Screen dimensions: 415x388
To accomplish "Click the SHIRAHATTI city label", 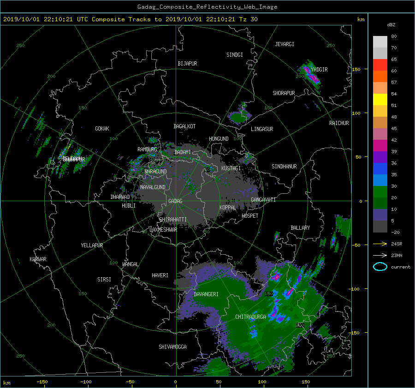I will coord(173,220).
